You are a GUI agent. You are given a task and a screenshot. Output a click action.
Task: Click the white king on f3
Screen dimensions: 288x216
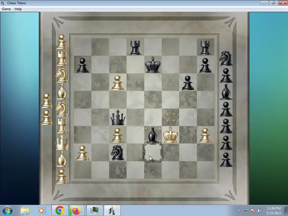(x=170, y=134)
